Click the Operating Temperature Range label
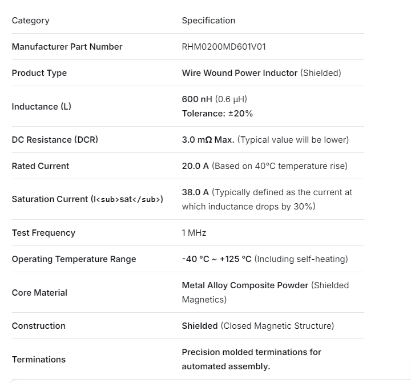The width and height of the screenshot is (411, 383). pyautogui.click(x=74, y=259)
